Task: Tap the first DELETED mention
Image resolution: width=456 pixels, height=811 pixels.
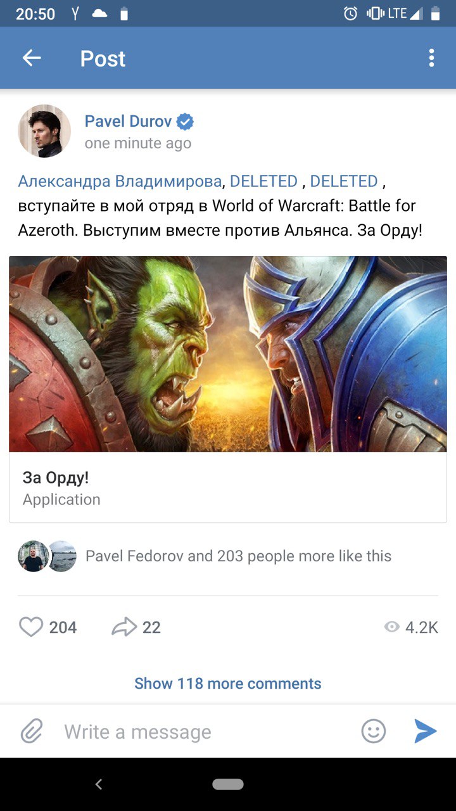Action: [x=263, y=181]
